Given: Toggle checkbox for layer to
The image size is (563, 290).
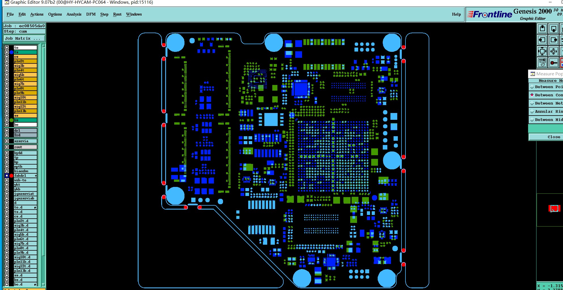Looking at the screenshot, I should (x=7, y=48).
